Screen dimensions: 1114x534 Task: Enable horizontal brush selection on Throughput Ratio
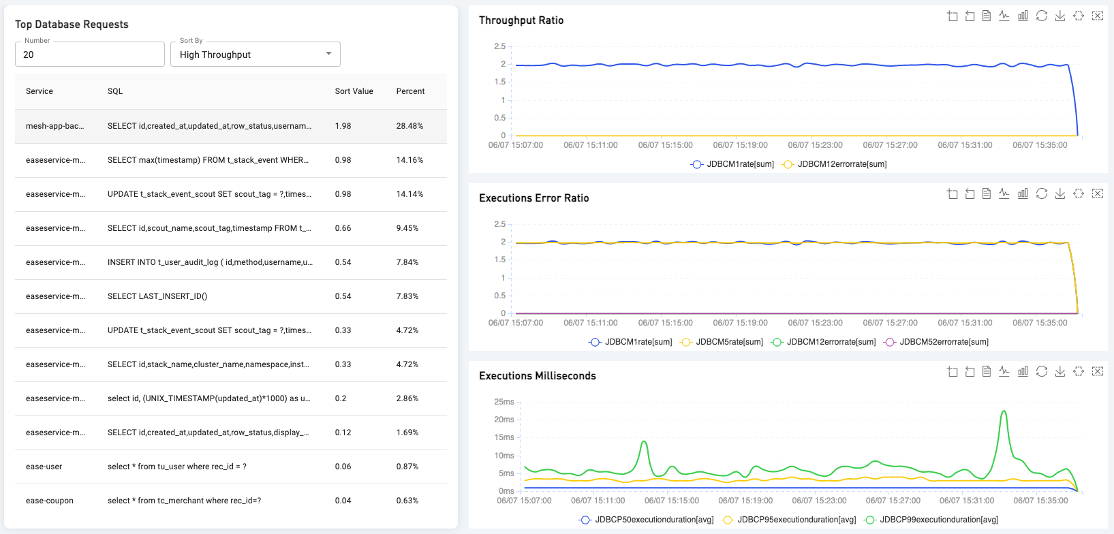(1079, 16)
